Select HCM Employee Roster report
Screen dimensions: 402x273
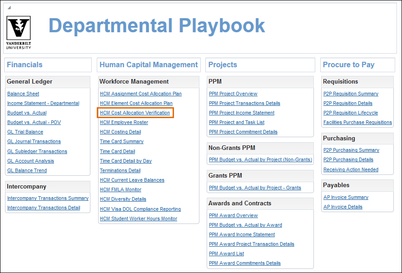[124, 122]
